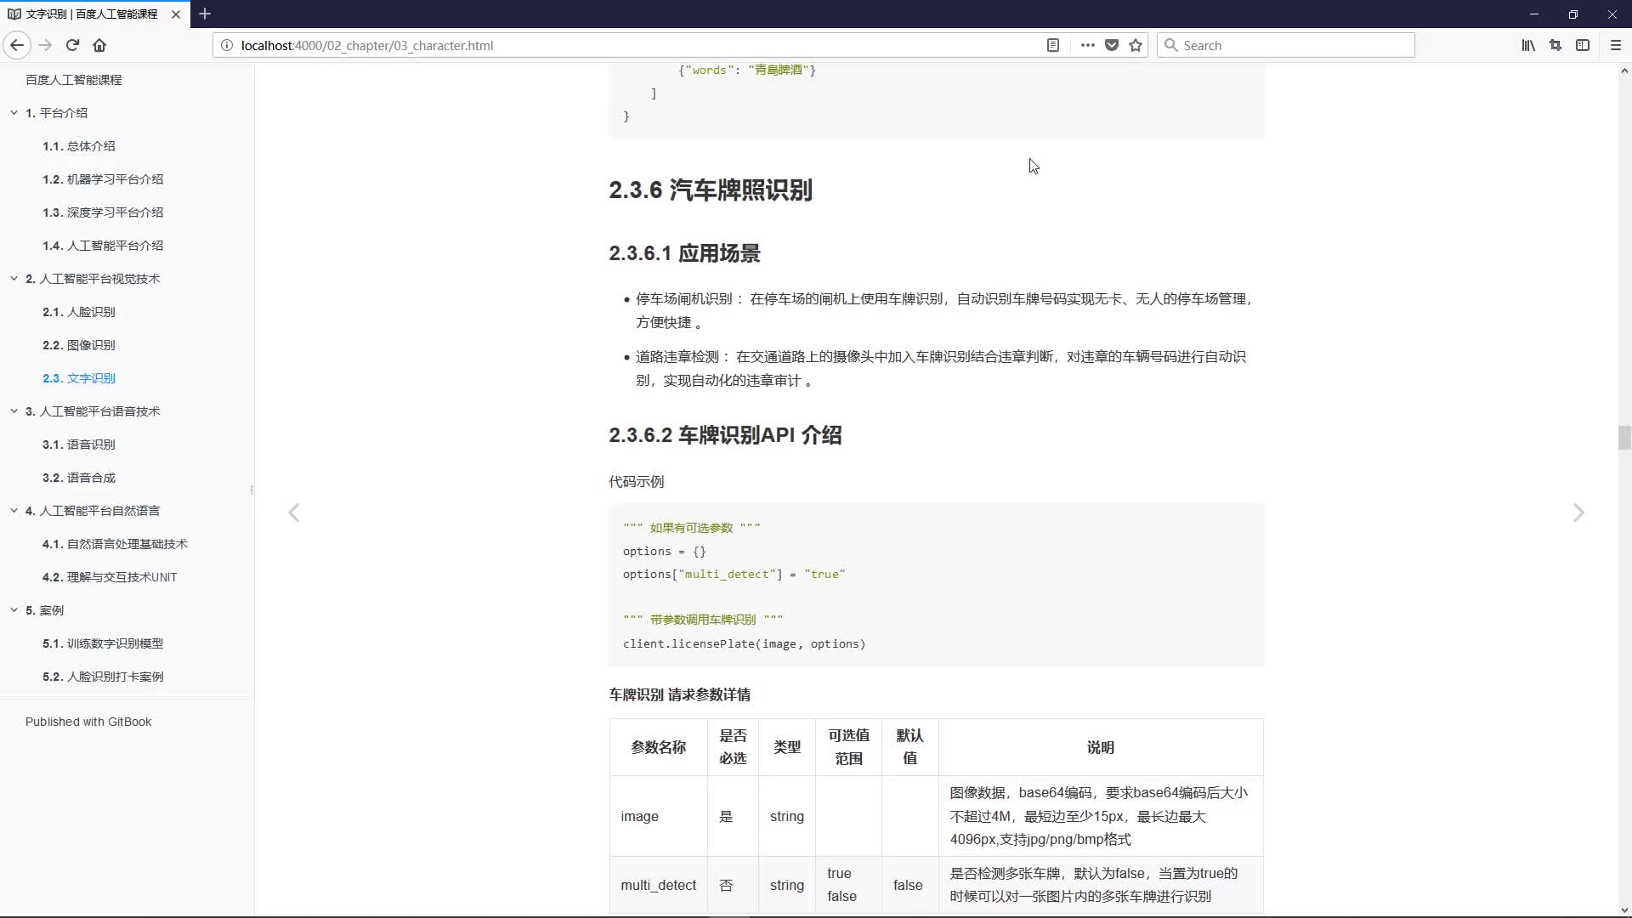Image resolution: width=1632 pixels, height=918 pixels.
Task: Bookmark this page with the star icon
Action: tap(1136, 45)
